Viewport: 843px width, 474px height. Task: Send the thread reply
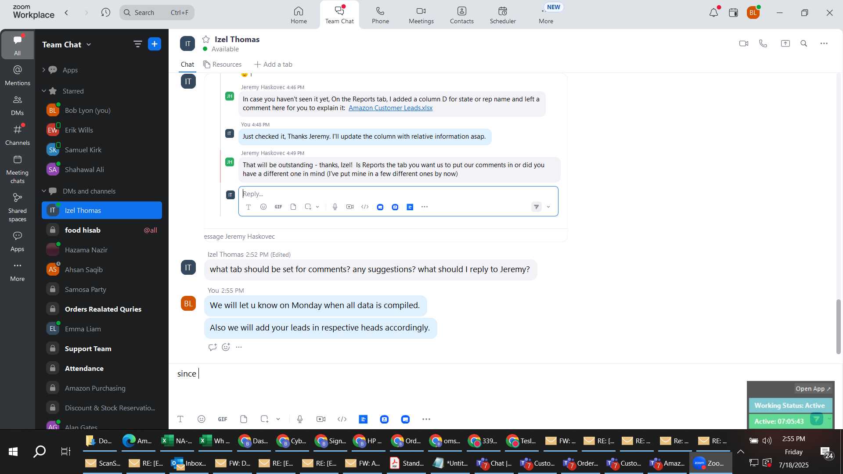[537, 207]
